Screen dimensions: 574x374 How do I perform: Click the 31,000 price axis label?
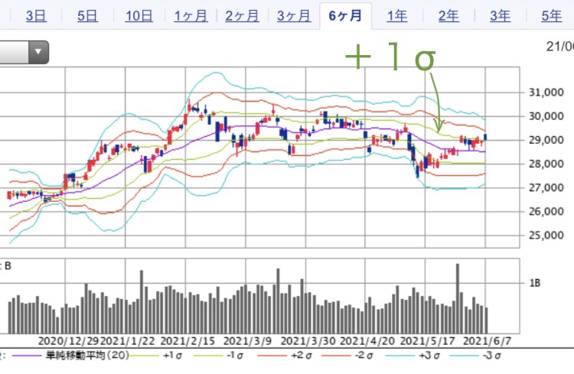(x=546, y=93)
